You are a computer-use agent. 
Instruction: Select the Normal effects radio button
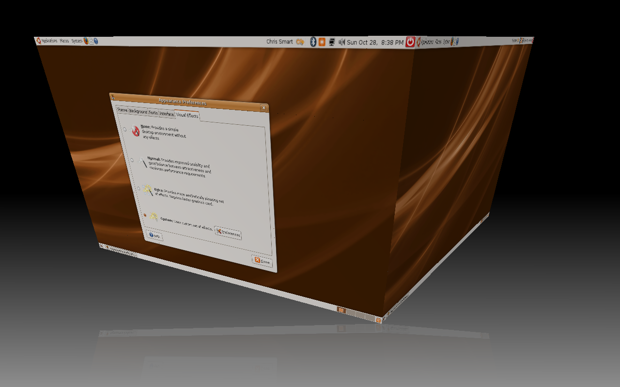coord(132,160)
